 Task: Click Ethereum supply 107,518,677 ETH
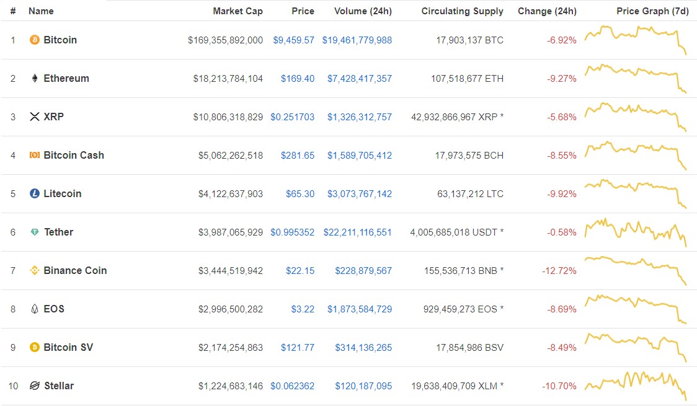467,79
